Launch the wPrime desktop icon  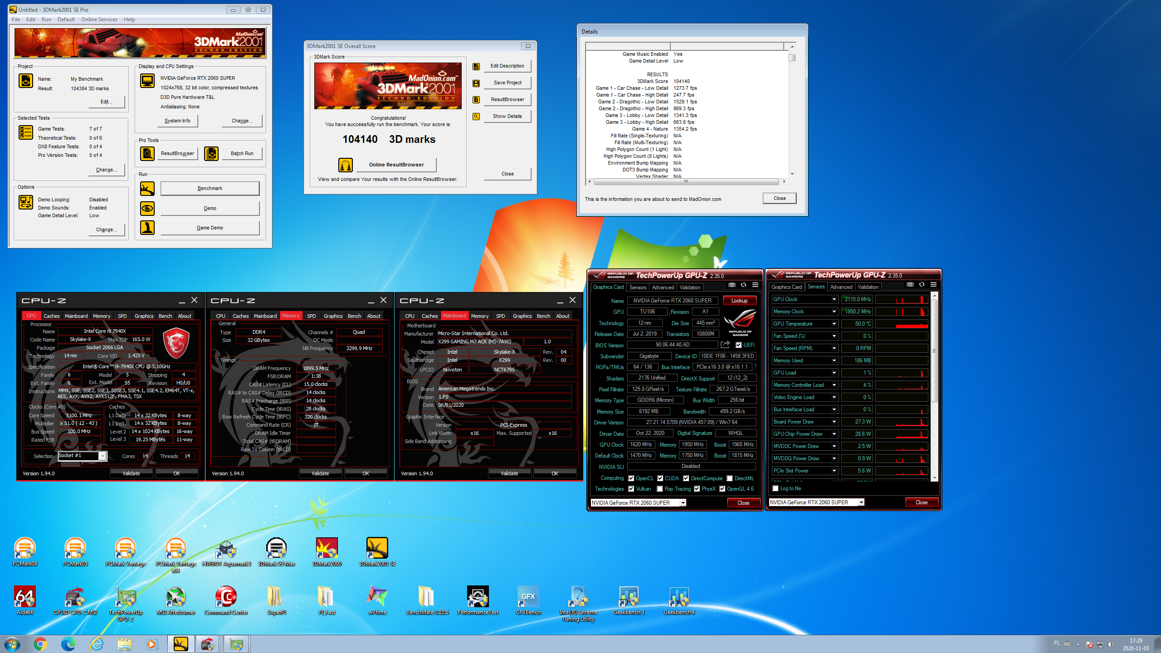377,600
